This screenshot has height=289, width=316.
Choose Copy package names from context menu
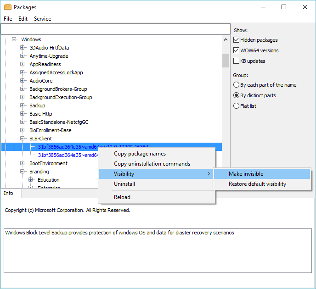(156, 154)
